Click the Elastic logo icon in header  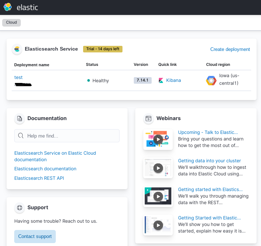pyautogui.click(x=8, y=7)
